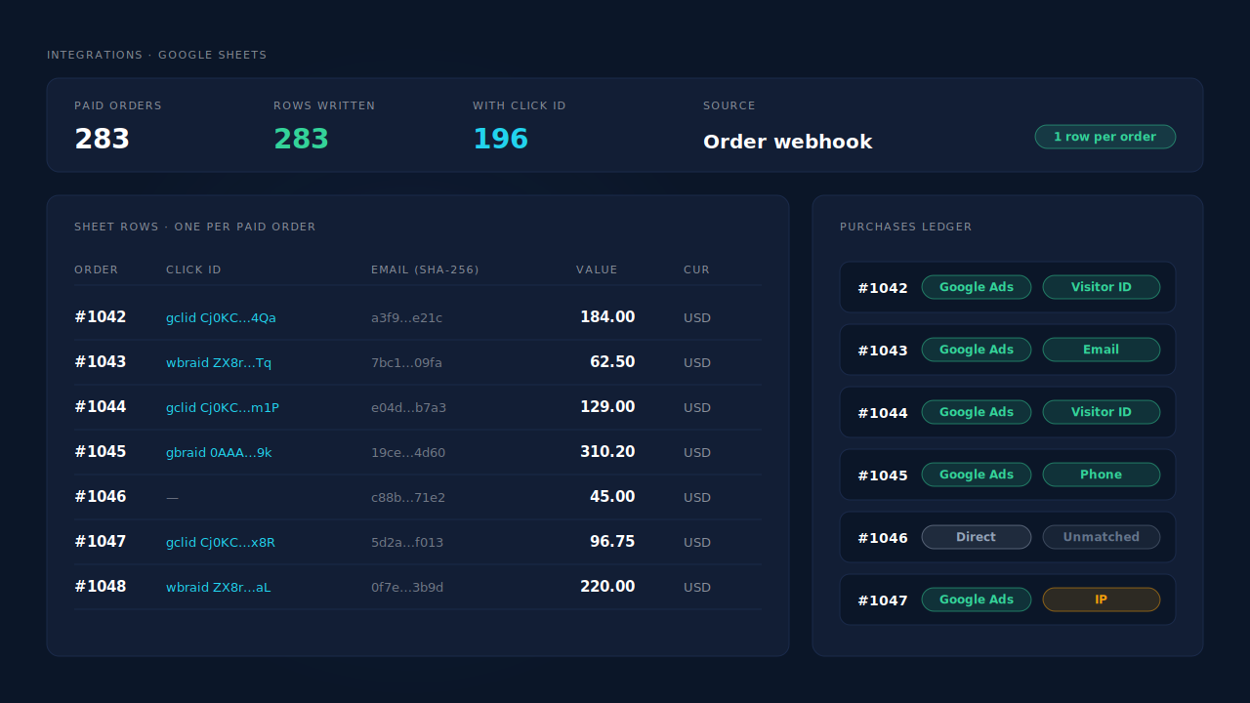This screenshot has height=703, width=1250.
Task: Click email hash 'e04d…b7a3'
Action: [x=408, y=407]
